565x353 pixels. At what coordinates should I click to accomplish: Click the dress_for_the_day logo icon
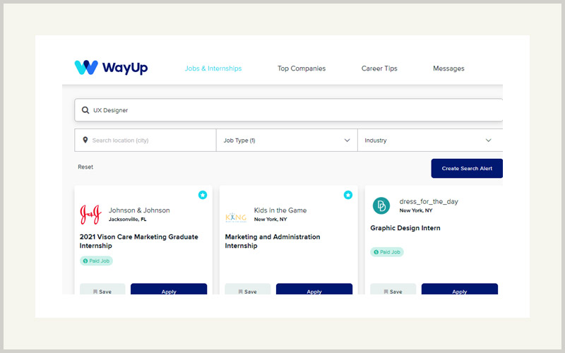[381, 206]
